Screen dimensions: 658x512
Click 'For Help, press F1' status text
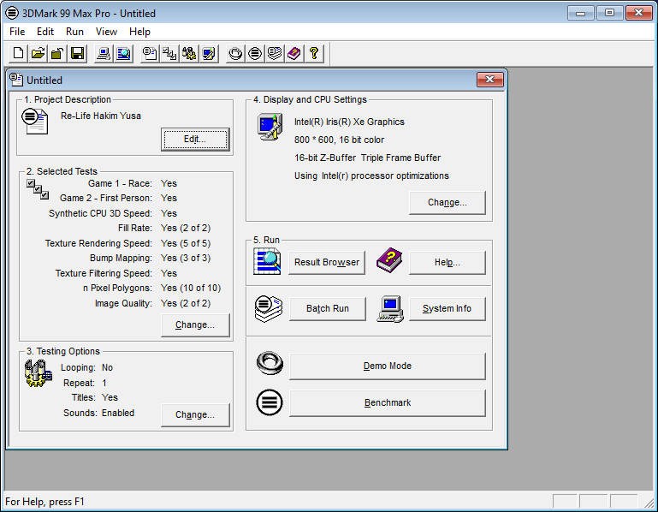point(44,502)
